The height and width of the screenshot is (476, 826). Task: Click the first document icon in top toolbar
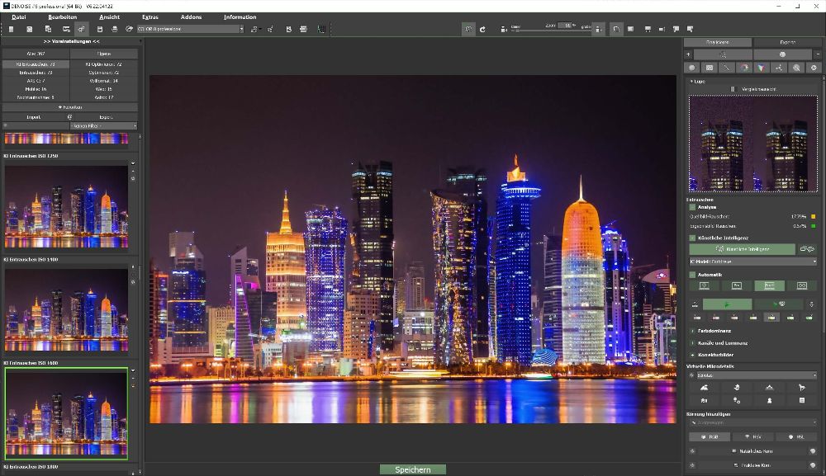point(12,29)
